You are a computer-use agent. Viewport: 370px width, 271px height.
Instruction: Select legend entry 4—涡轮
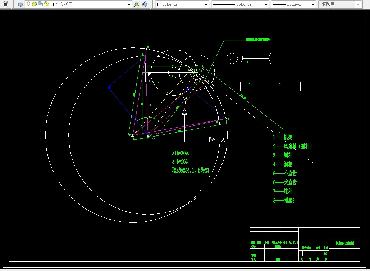tap(283, 164)
